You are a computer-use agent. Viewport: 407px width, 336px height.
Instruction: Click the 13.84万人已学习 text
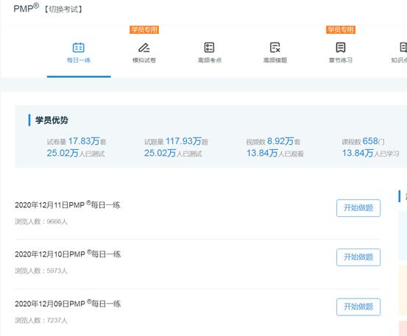click(x=370, y=153)
